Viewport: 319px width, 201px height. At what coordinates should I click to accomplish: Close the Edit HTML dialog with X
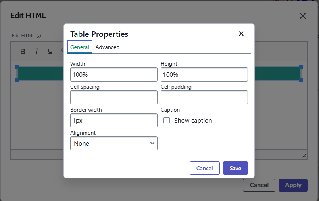pos(303,16)
